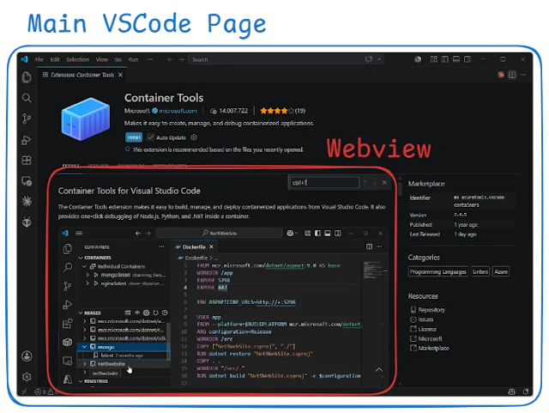This screenshot has width=549, height=413.
Task: Open the Go menu
Action: pos(118,59)
